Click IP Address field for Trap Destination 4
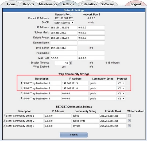Image resolution: width=147 pixels, height=141 pixels. pyautogui.click(x=75, y=98)
